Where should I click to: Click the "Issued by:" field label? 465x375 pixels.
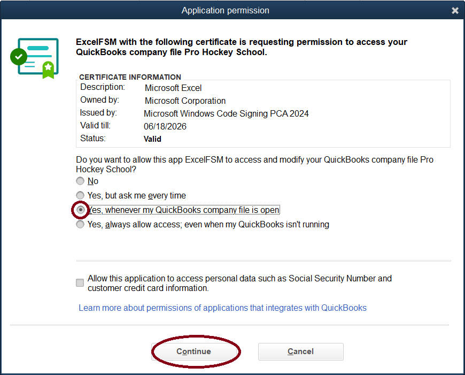(x=98, y=112)
